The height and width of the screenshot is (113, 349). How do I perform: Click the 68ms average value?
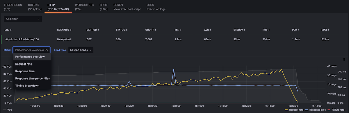click(x=207, y=39)
